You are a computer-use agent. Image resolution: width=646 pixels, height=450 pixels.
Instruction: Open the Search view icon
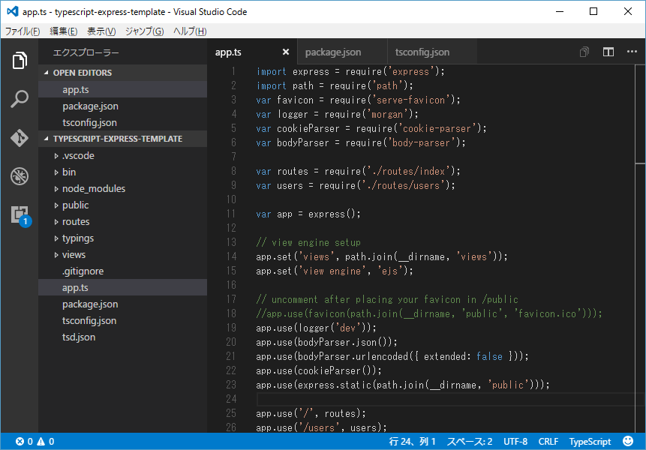click(20, 99)
